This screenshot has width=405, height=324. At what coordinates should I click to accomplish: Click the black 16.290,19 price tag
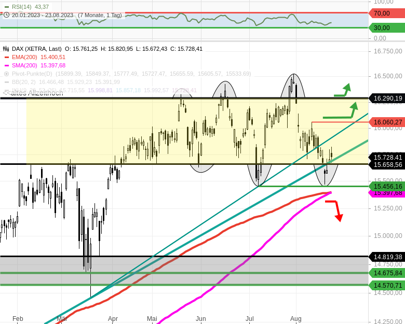[387, 98]
